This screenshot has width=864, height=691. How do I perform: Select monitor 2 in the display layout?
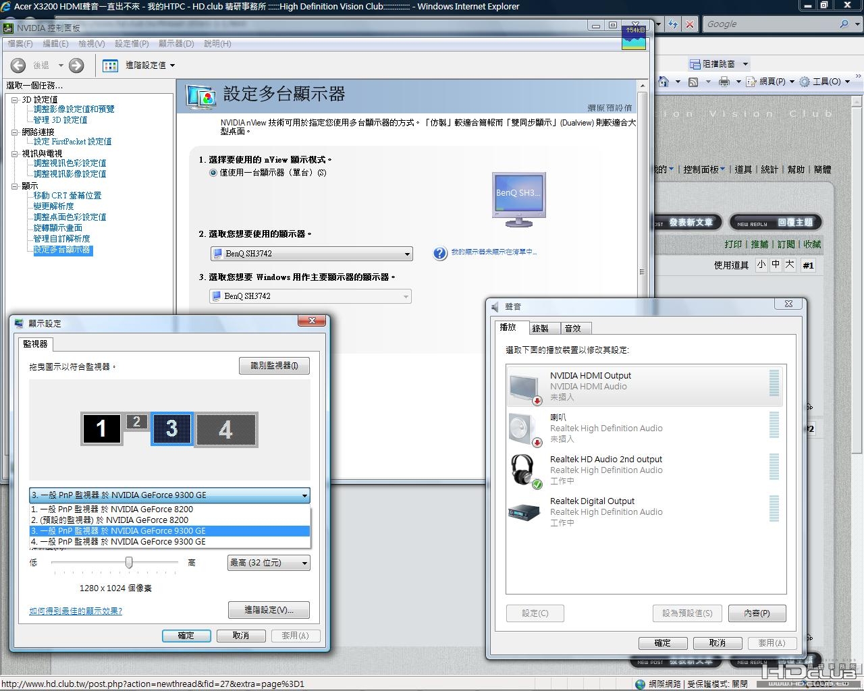(x=137, y=422)
